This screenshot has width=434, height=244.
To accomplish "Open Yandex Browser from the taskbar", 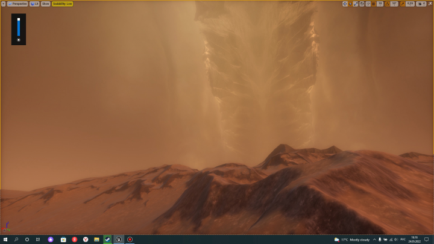I will pos(86,240).
